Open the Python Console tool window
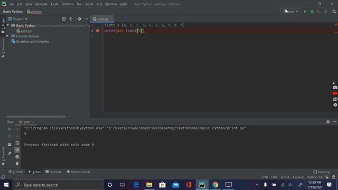This screenshot has height=190, width=338. (x=79, y=172)
